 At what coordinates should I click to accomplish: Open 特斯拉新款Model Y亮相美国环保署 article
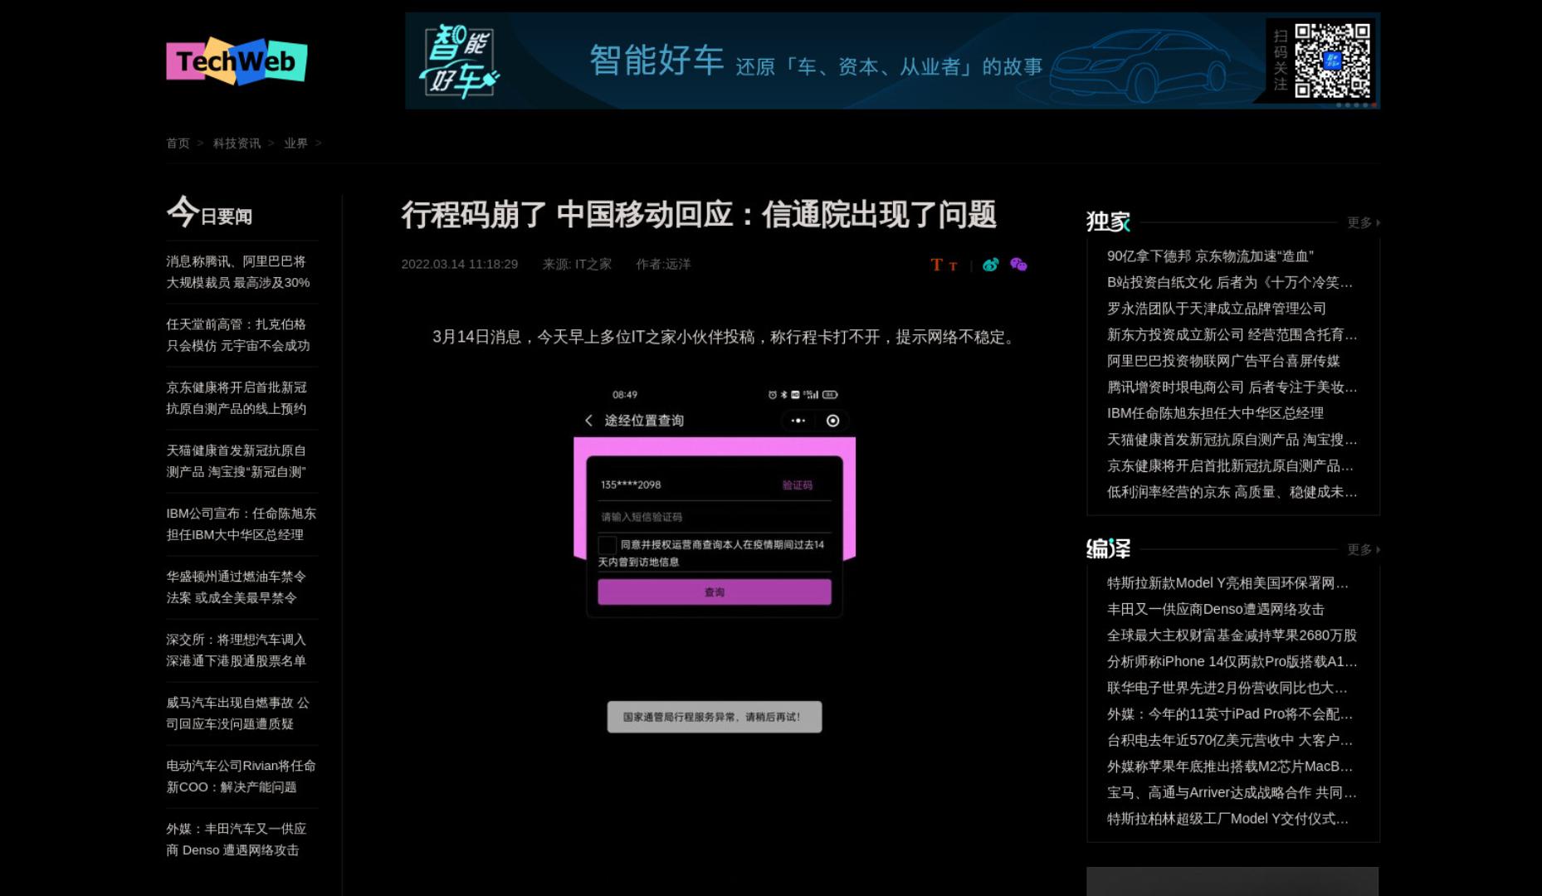1228,583
